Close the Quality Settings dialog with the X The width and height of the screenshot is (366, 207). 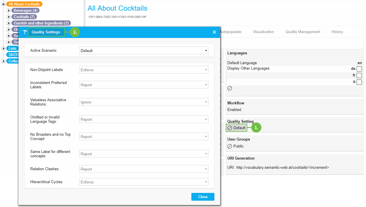coord(214,32)
